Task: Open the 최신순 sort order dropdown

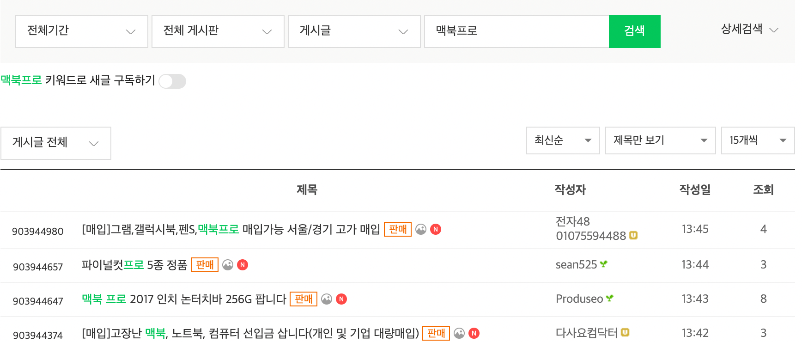Action: pyautogui.click(x=563, y=140)
